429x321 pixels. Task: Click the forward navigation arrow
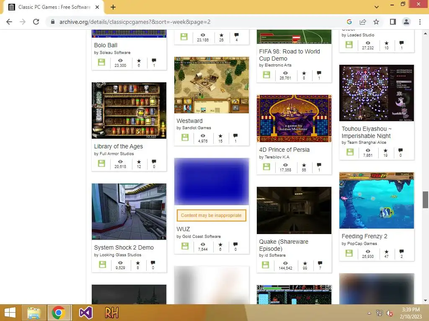[x=23, y=22]
